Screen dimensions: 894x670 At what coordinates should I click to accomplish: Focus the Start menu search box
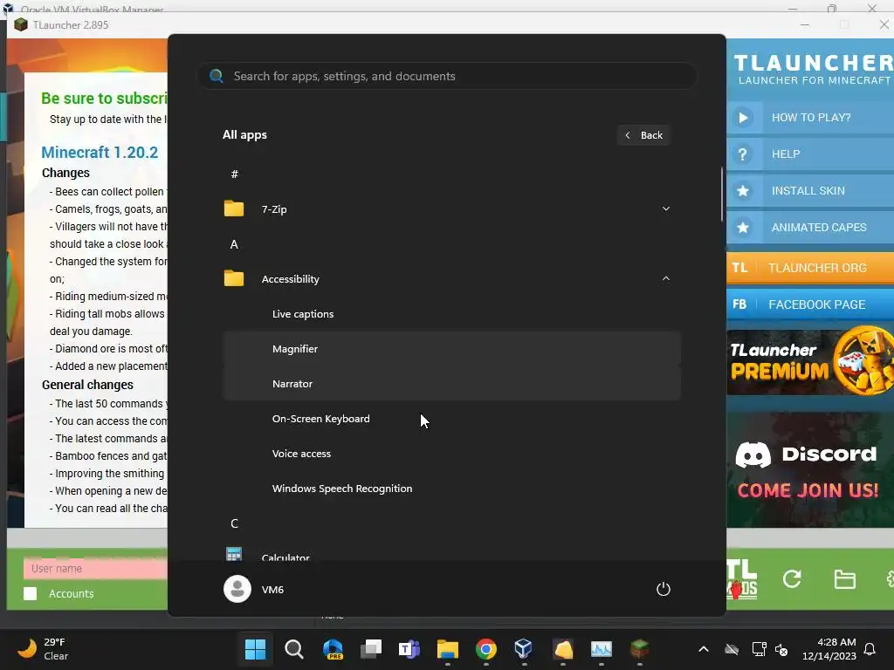(x=447, y=76)
